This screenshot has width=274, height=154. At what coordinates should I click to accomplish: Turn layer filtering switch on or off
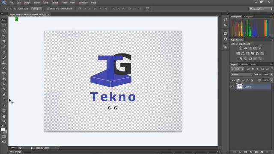tap(272, 69)
